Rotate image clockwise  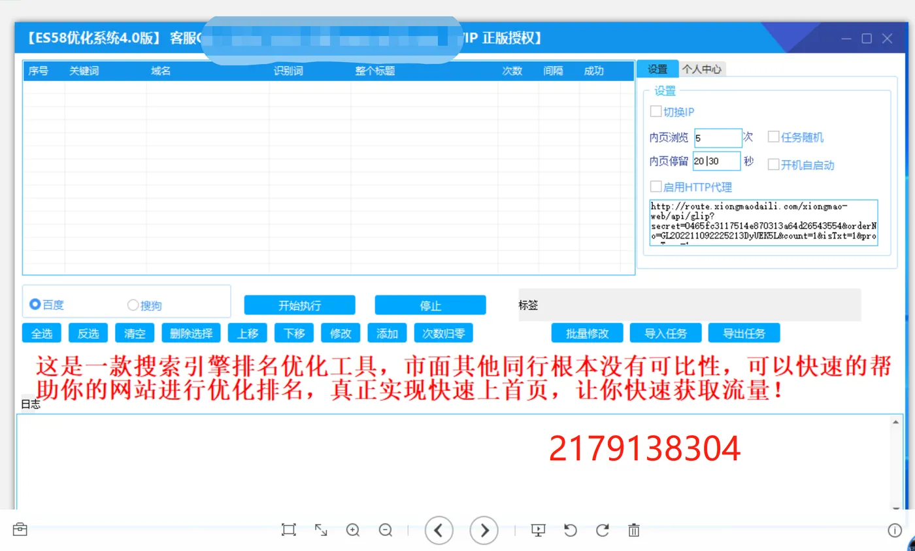click(603, 530)
